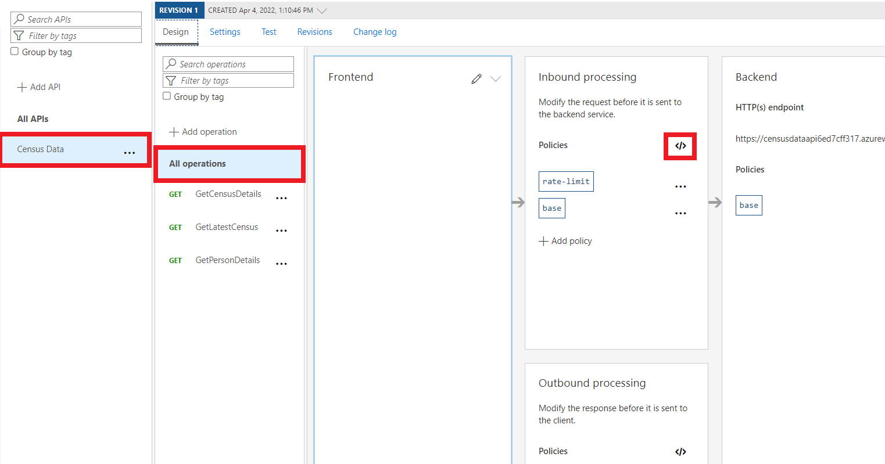Open the GetPersonDetails operation ellipsis menu

[281, 264]
